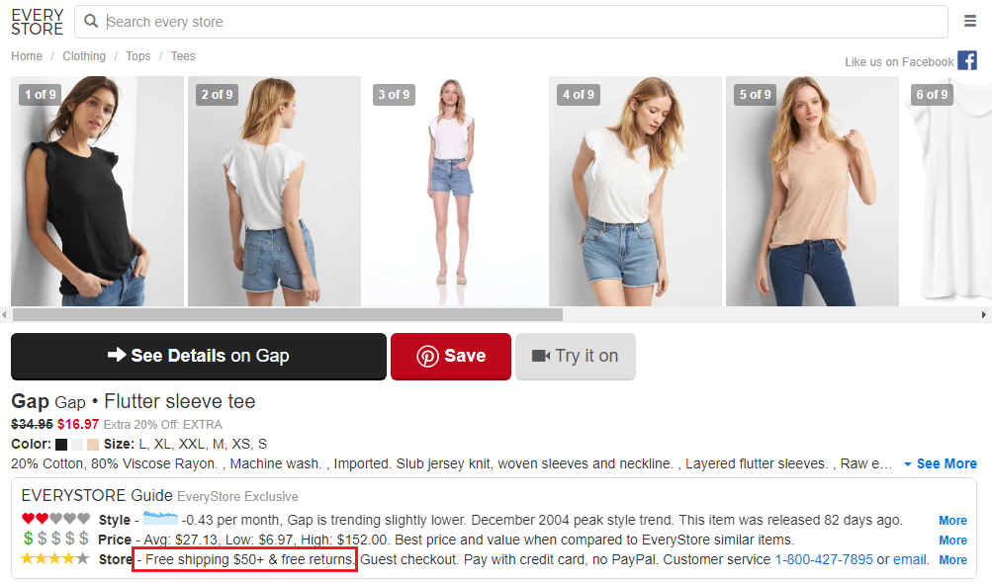The height and width of the screenshot is (583, 992).
Task: Open More for the Style row
Action: 952,521
